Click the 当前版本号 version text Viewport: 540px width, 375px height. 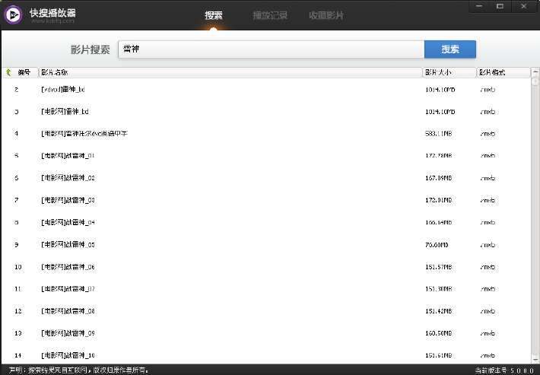coord(504,371)
